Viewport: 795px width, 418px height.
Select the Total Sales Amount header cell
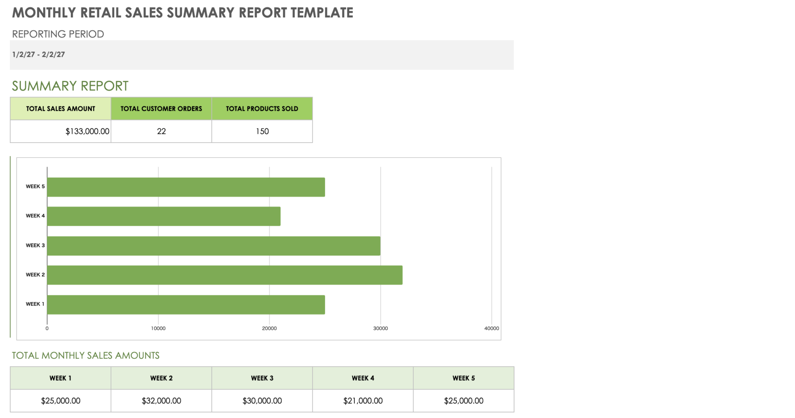pyautogui.click(x=60, y=108)
